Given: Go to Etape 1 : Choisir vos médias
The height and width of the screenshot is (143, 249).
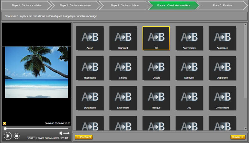Looking at the screenshot, I should pyautogui.click(x=24, y=5).
